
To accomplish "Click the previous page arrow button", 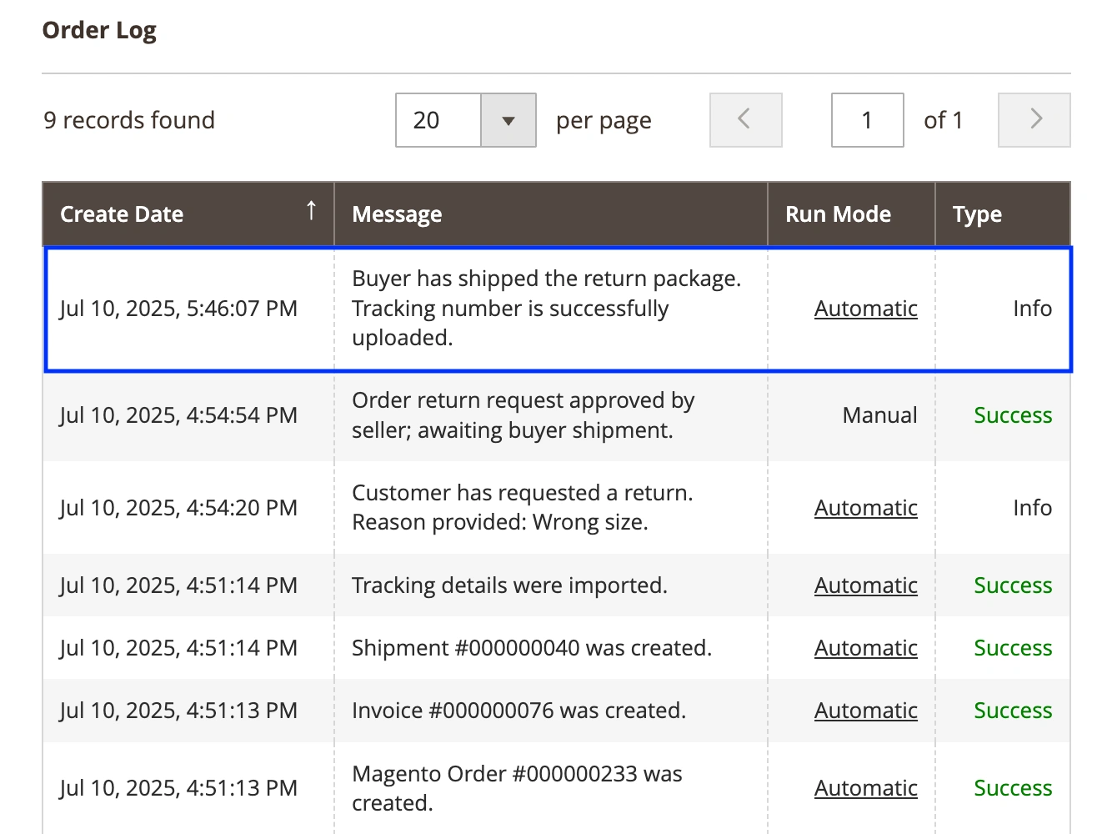I will click(745, 120).
